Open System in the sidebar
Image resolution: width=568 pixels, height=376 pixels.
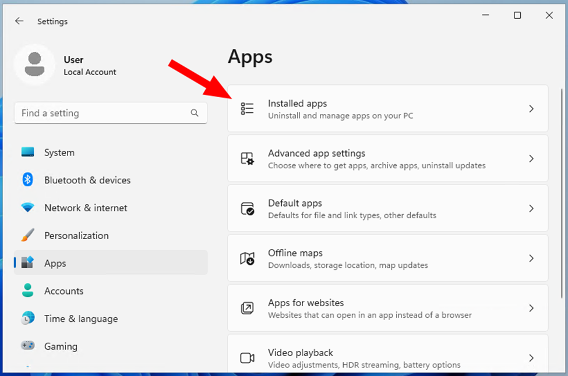pyautogui.click(x=59, y=152)
